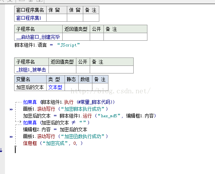The image size is (215, 174).
Task: Click the fold marker beside 画板1.滚动写行 "加密函数执行成功"
Action: point(11,137)
